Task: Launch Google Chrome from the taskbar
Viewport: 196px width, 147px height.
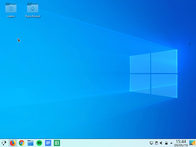Action: pyautogui.click(x=21, y=143)
